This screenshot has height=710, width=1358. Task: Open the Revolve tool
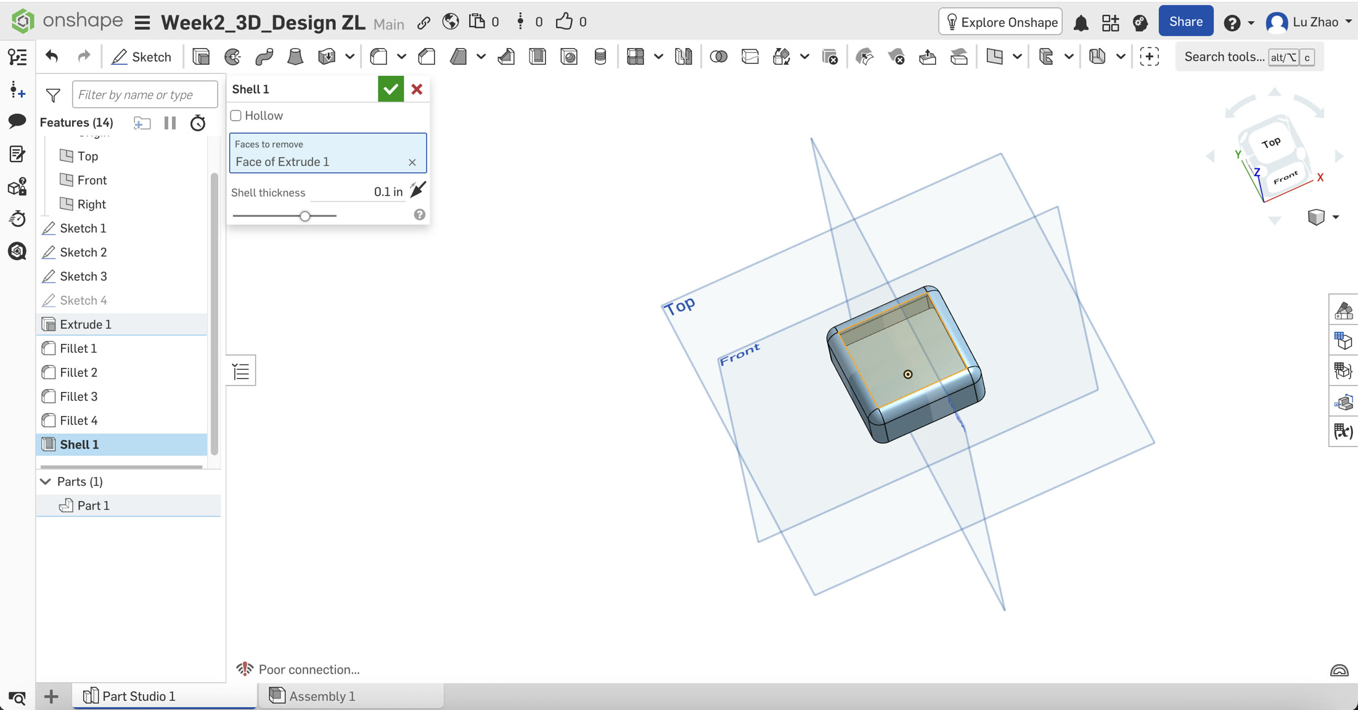(x=232, y=56)
